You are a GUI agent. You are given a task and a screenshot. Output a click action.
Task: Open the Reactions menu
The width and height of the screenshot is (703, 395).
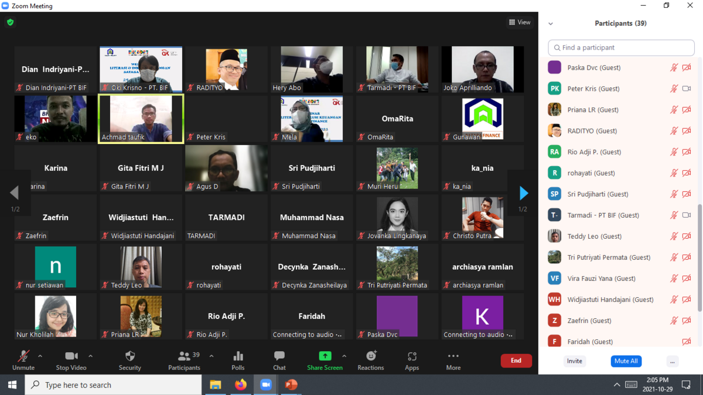click(371, 360)
